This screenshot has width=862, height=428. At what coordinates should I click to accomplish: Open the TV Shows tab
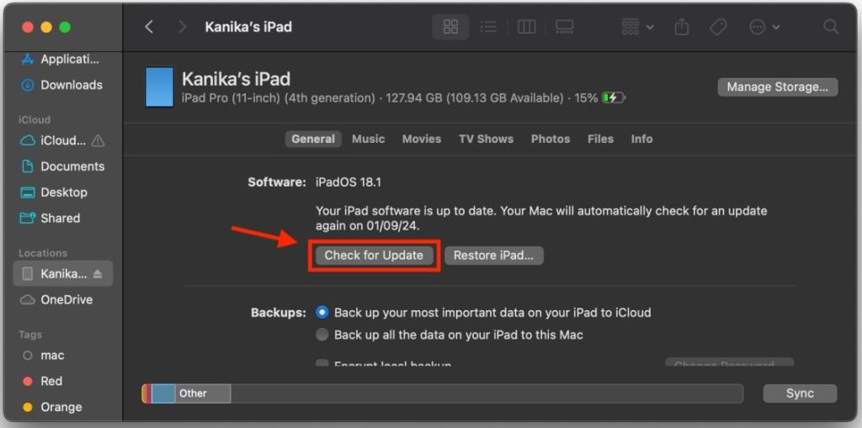pyautogui.click(x=486, y=139)
